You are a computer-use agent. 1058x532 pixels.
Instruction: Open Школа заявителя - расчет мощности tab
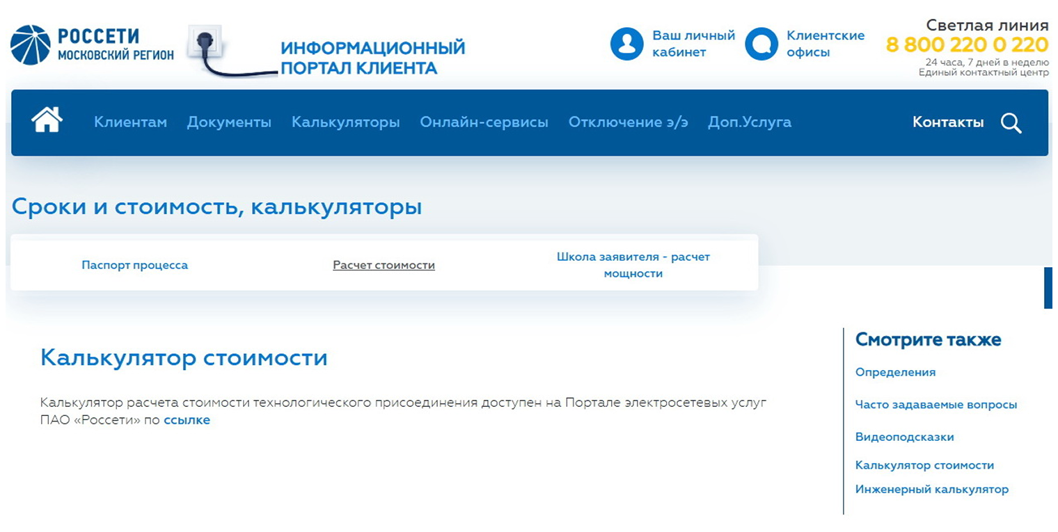tap(633, 264)
